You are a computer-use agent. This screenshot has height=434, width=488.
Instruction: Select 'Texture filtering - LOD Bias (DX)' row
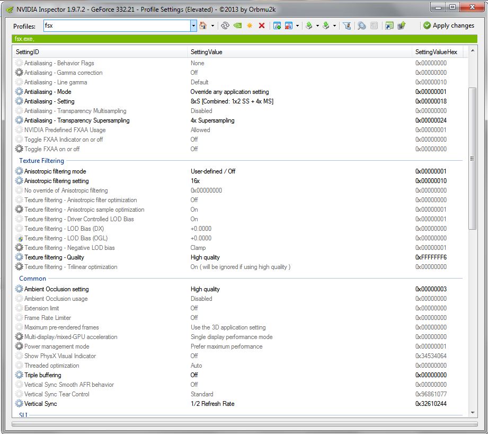pyautogui.click(x=238, y=229)
